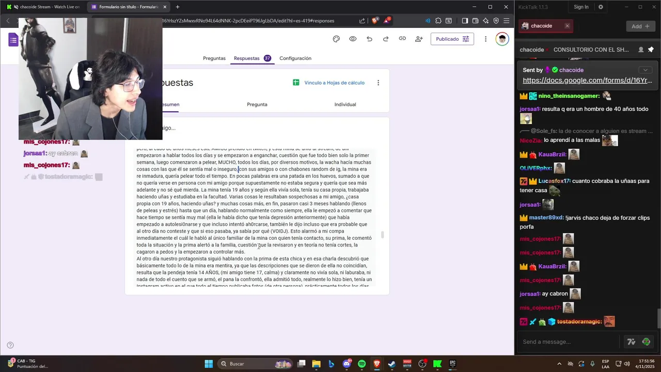Screen dimensions: 661x372
Task: Open Epic Games from the taskbar
Action: coord(452,364)
